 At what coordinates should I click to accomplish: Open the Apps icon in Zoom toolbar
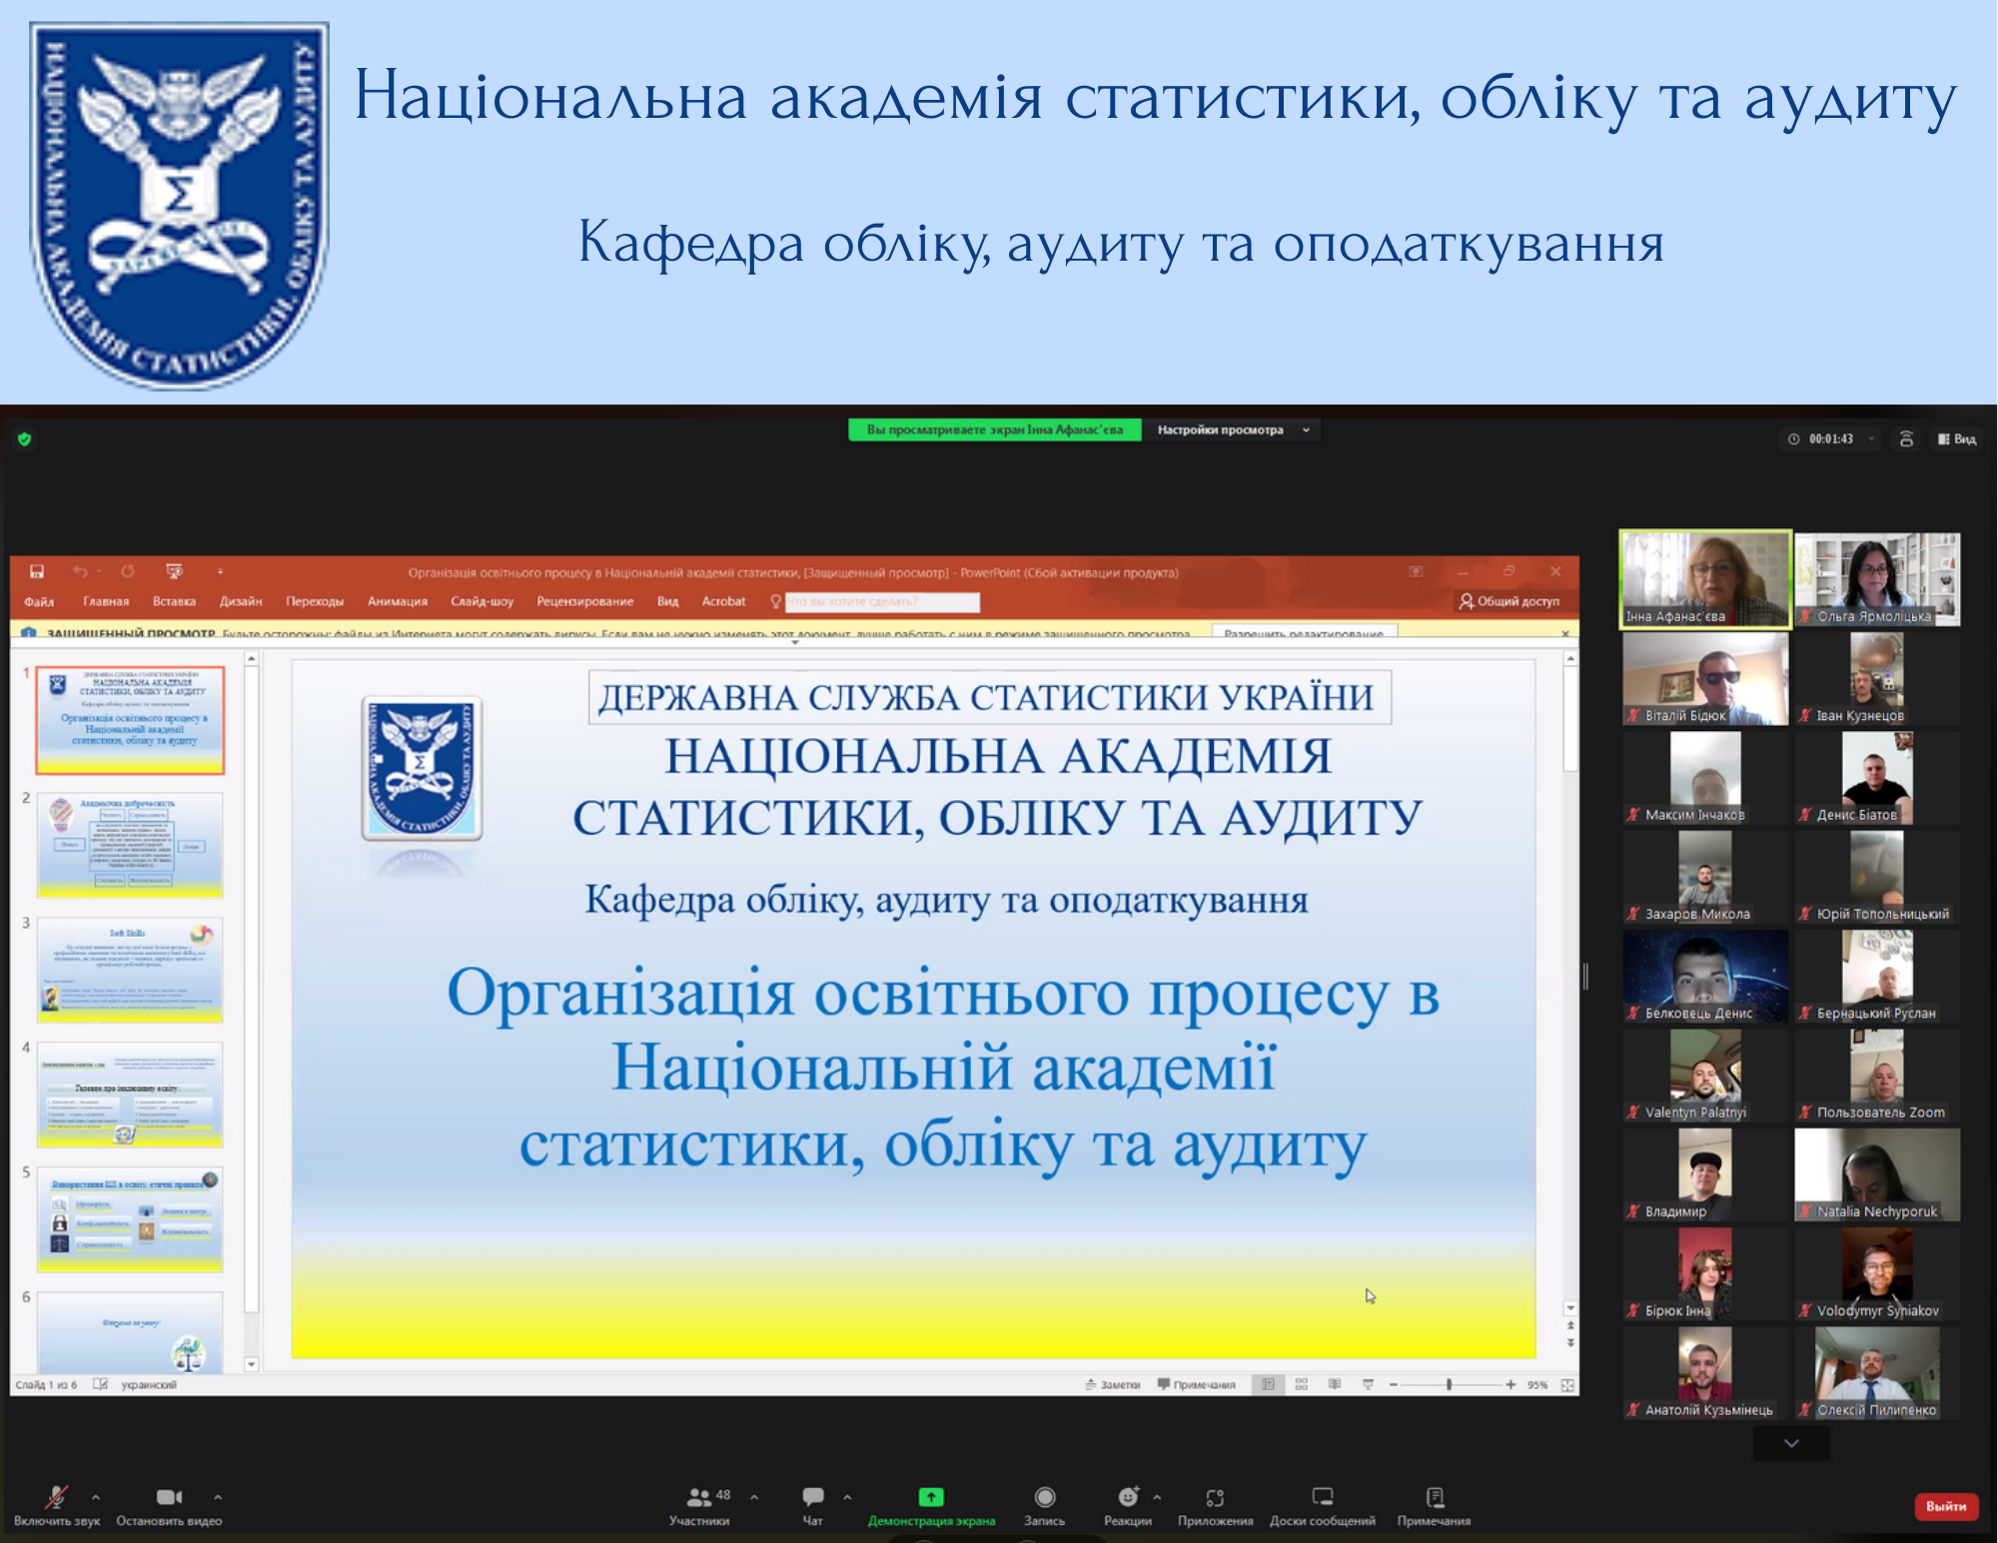tap(1215, 1497)
